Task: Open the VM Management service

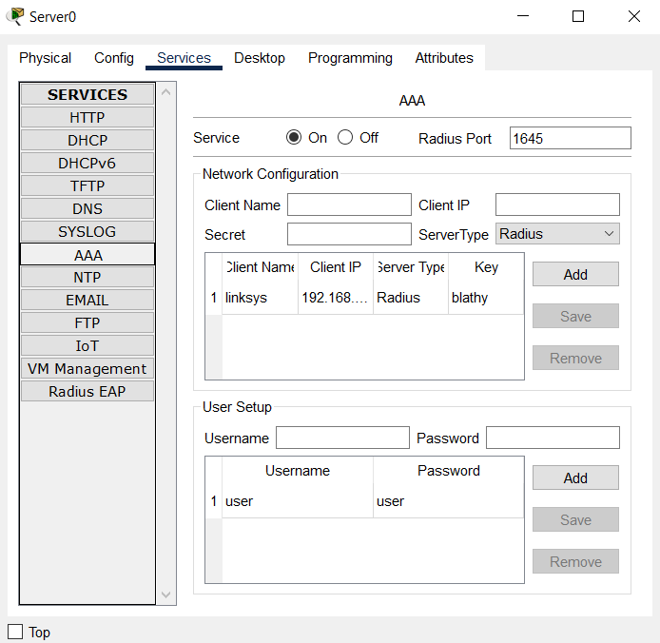Action: pyautogui.click(x=87, y=369)
